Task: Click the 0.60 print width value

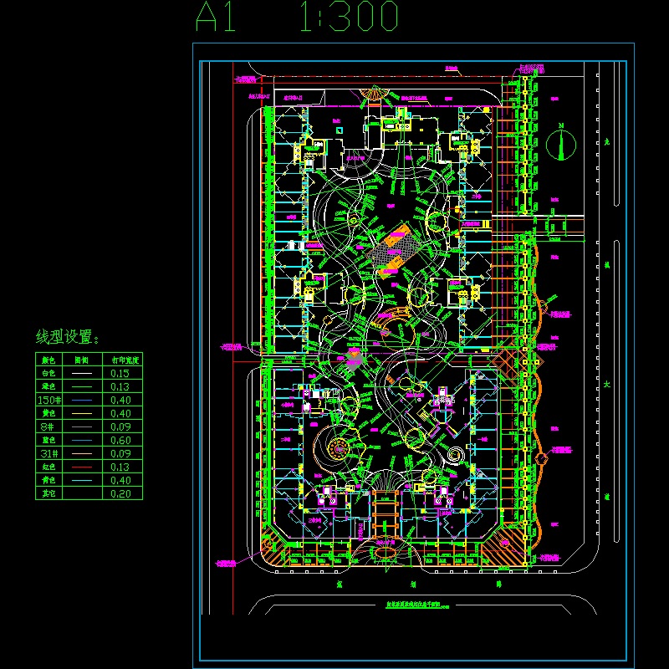Action: tap(120, 441)
